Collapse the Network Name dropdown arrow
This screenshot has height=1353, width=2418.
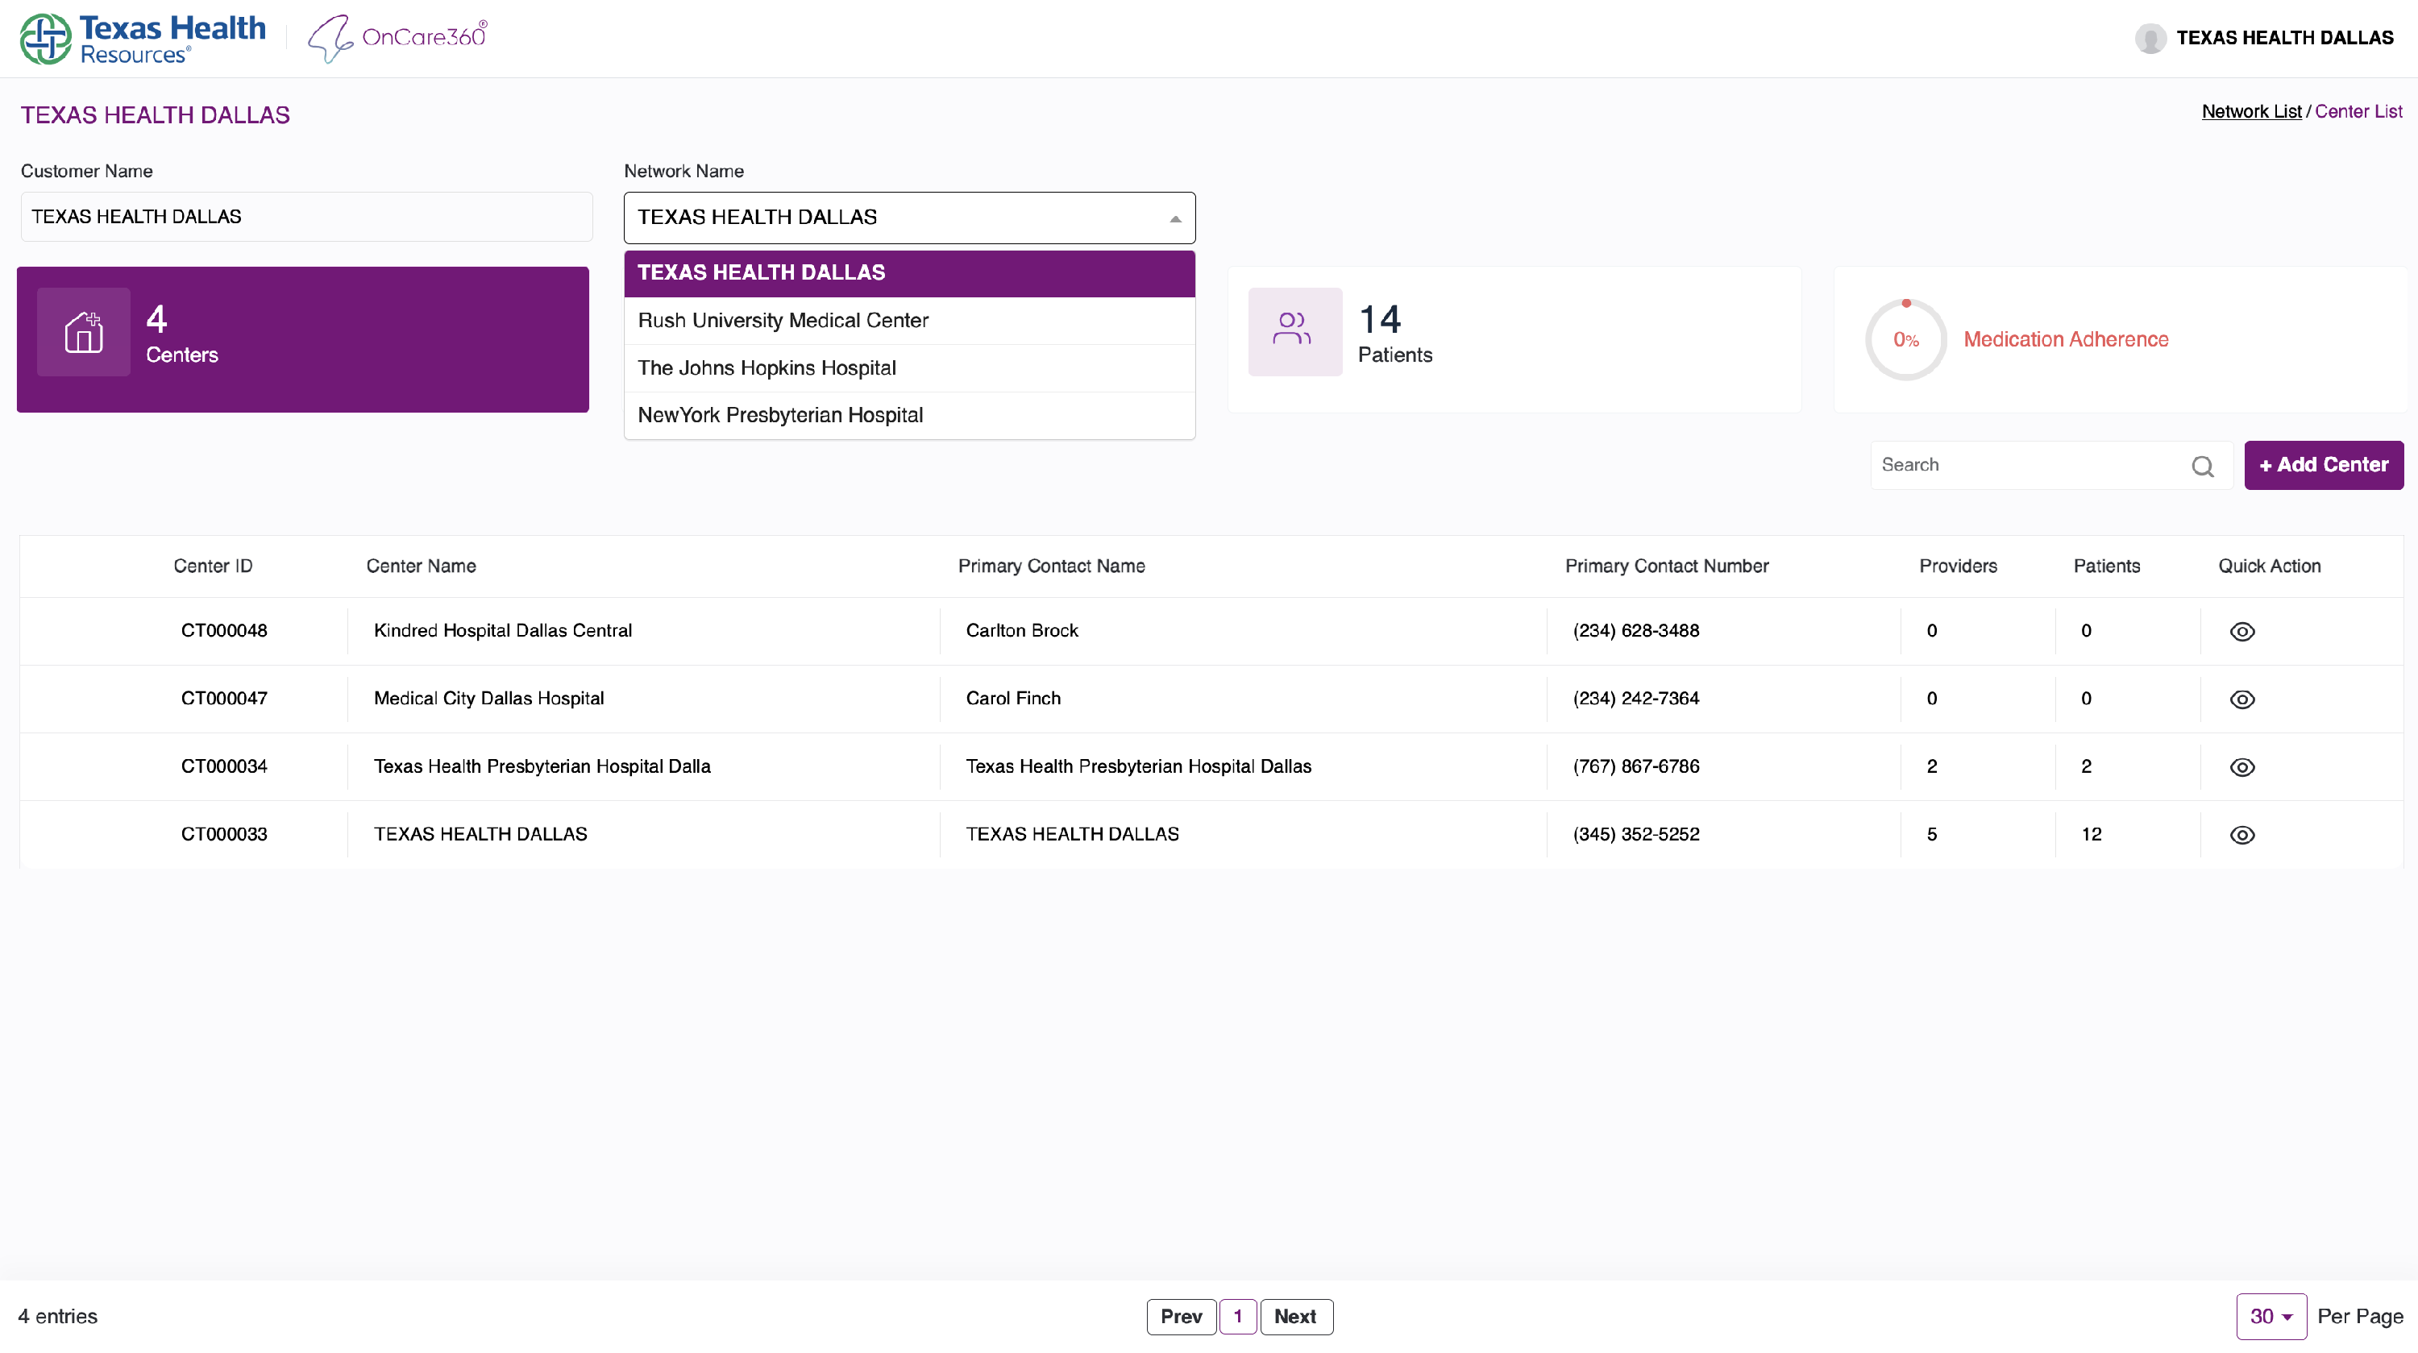coord(1174,218)
